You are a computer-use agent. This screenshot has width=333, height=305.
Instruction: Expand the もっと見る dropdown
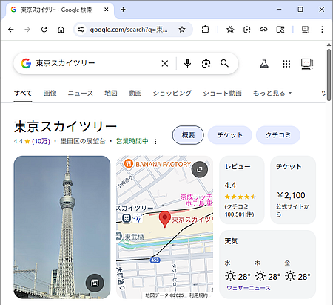[x=272, y=93]
